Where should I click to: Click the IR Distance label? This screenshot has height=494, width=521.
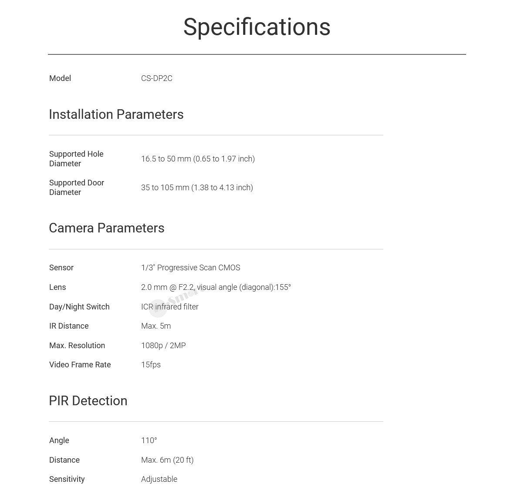(x=69, y=326)
